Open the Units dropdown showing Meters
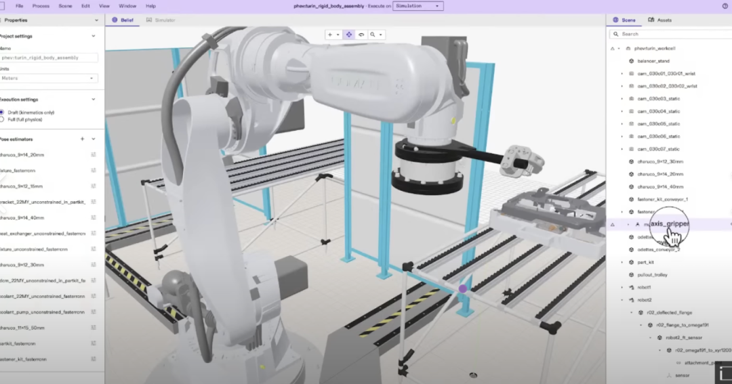 click(x=49, y=79)
